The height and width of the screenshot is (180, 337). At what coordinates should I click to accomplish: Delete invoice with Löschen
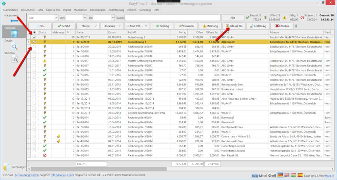click(282, 26)
